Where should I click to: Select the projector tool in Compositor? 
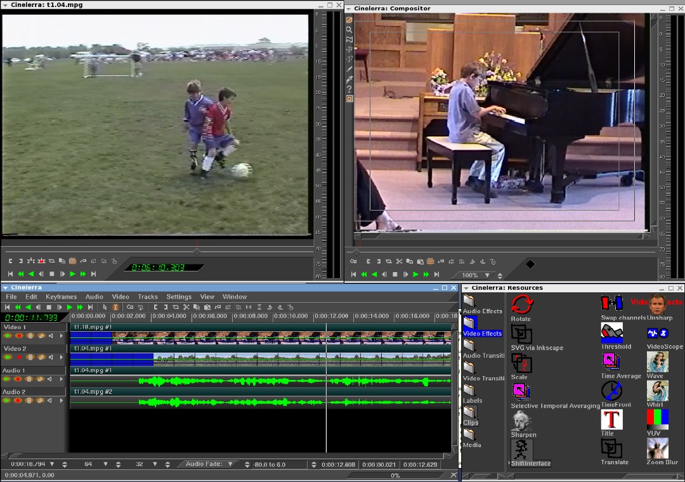(349, 59)
